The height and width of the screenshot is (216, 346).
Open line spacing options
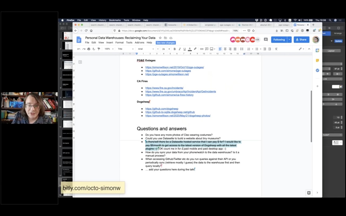click(x=242, y=49)
